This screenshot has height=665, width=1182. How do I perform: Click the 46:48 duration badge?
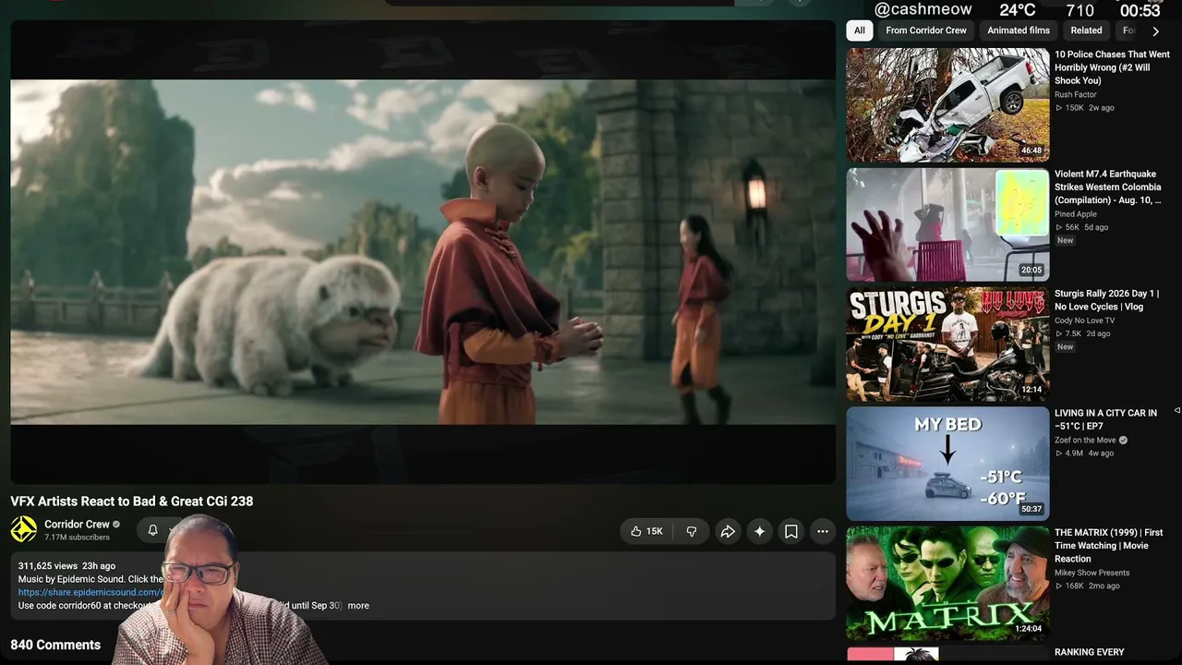coord(1031,151)
